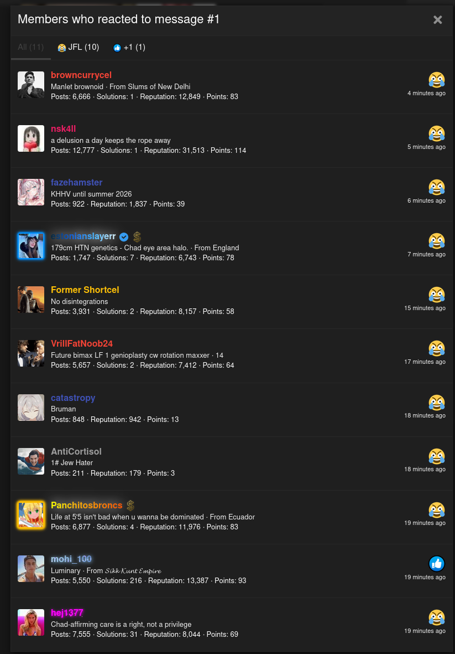Click Panchitosbroncs' glowing avatar
Screen dimensions: 455x654
[x=31, y=515]
